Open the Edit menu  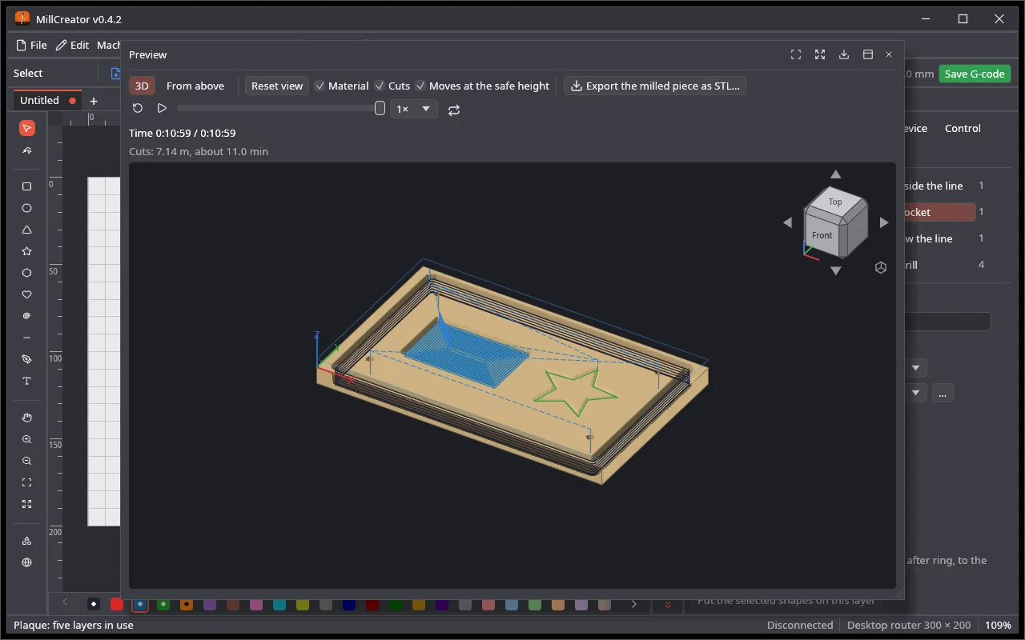[72, 45]
